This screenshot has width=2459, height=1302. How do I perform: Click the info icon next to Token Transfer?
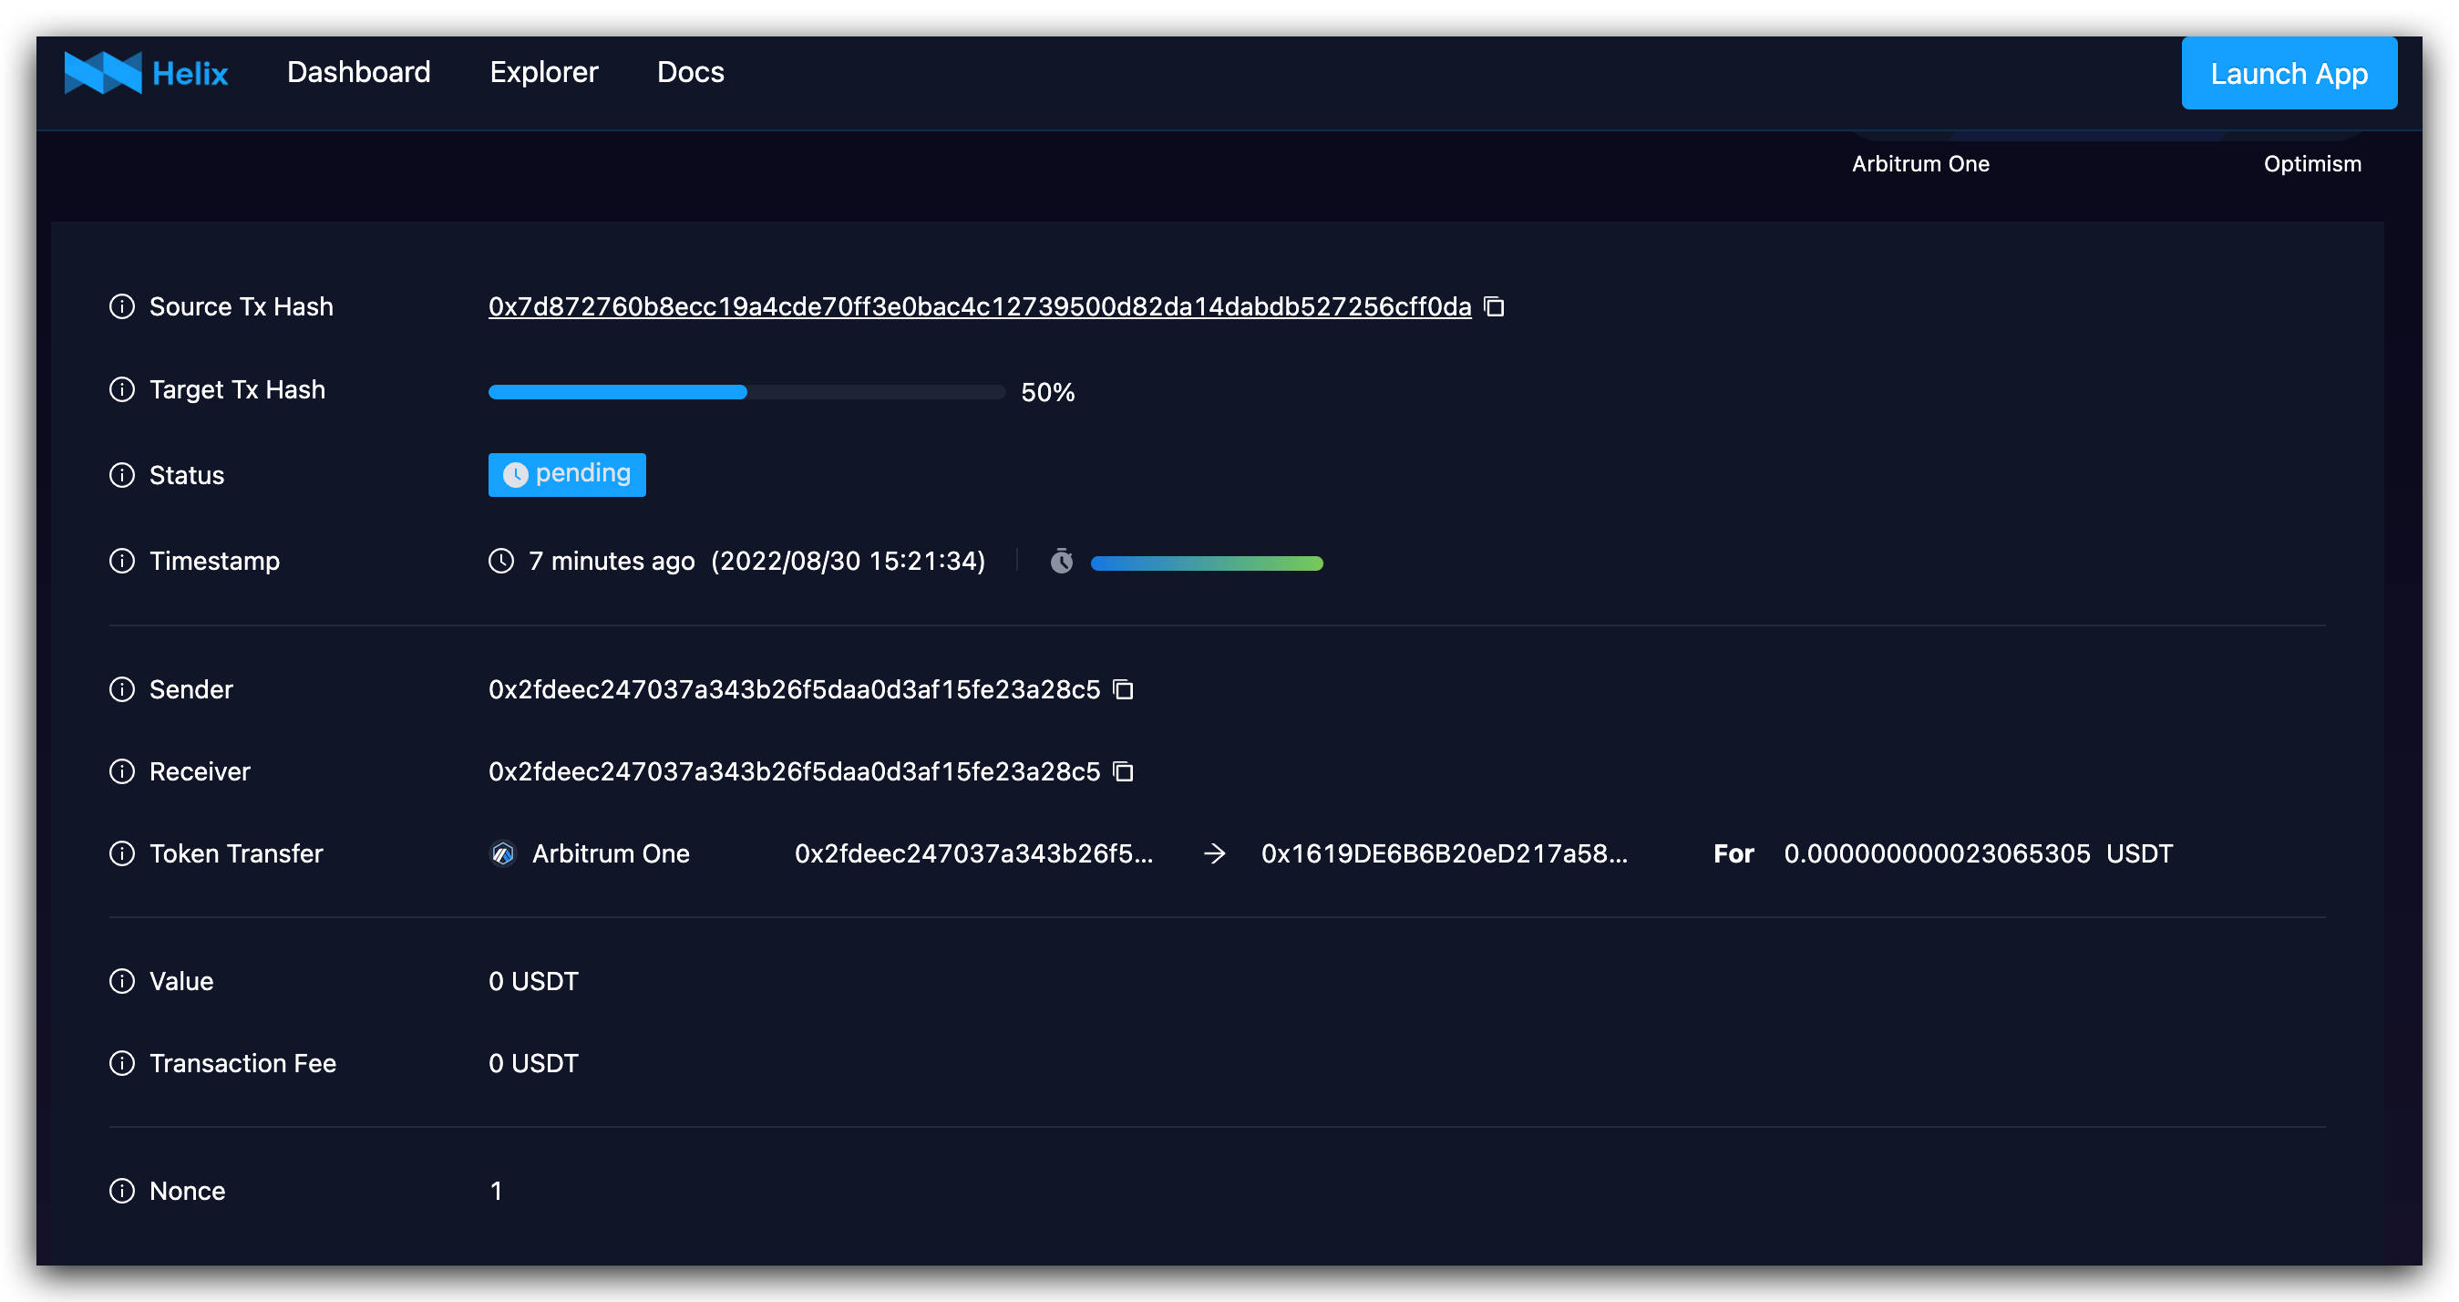(x=121, y=853)
